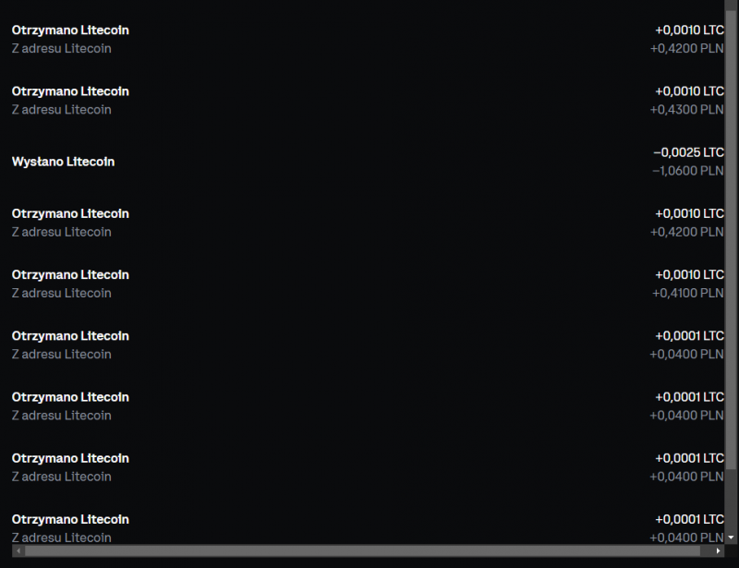Click the −1,0600 PLN value
This screenshot has height=568, width=739.
point(687,171)
